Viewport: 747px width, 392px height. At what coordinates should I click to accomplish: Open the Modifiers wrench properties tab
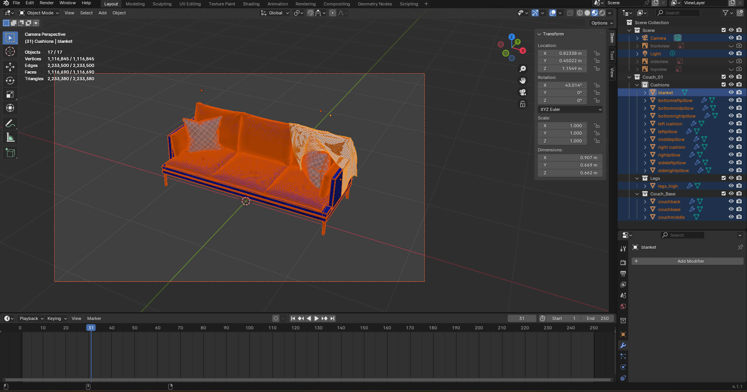tap(623, 345)
